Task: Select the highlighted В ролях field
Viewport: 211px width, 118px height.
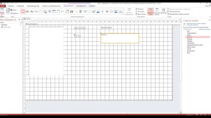Action: click(197, 37)
